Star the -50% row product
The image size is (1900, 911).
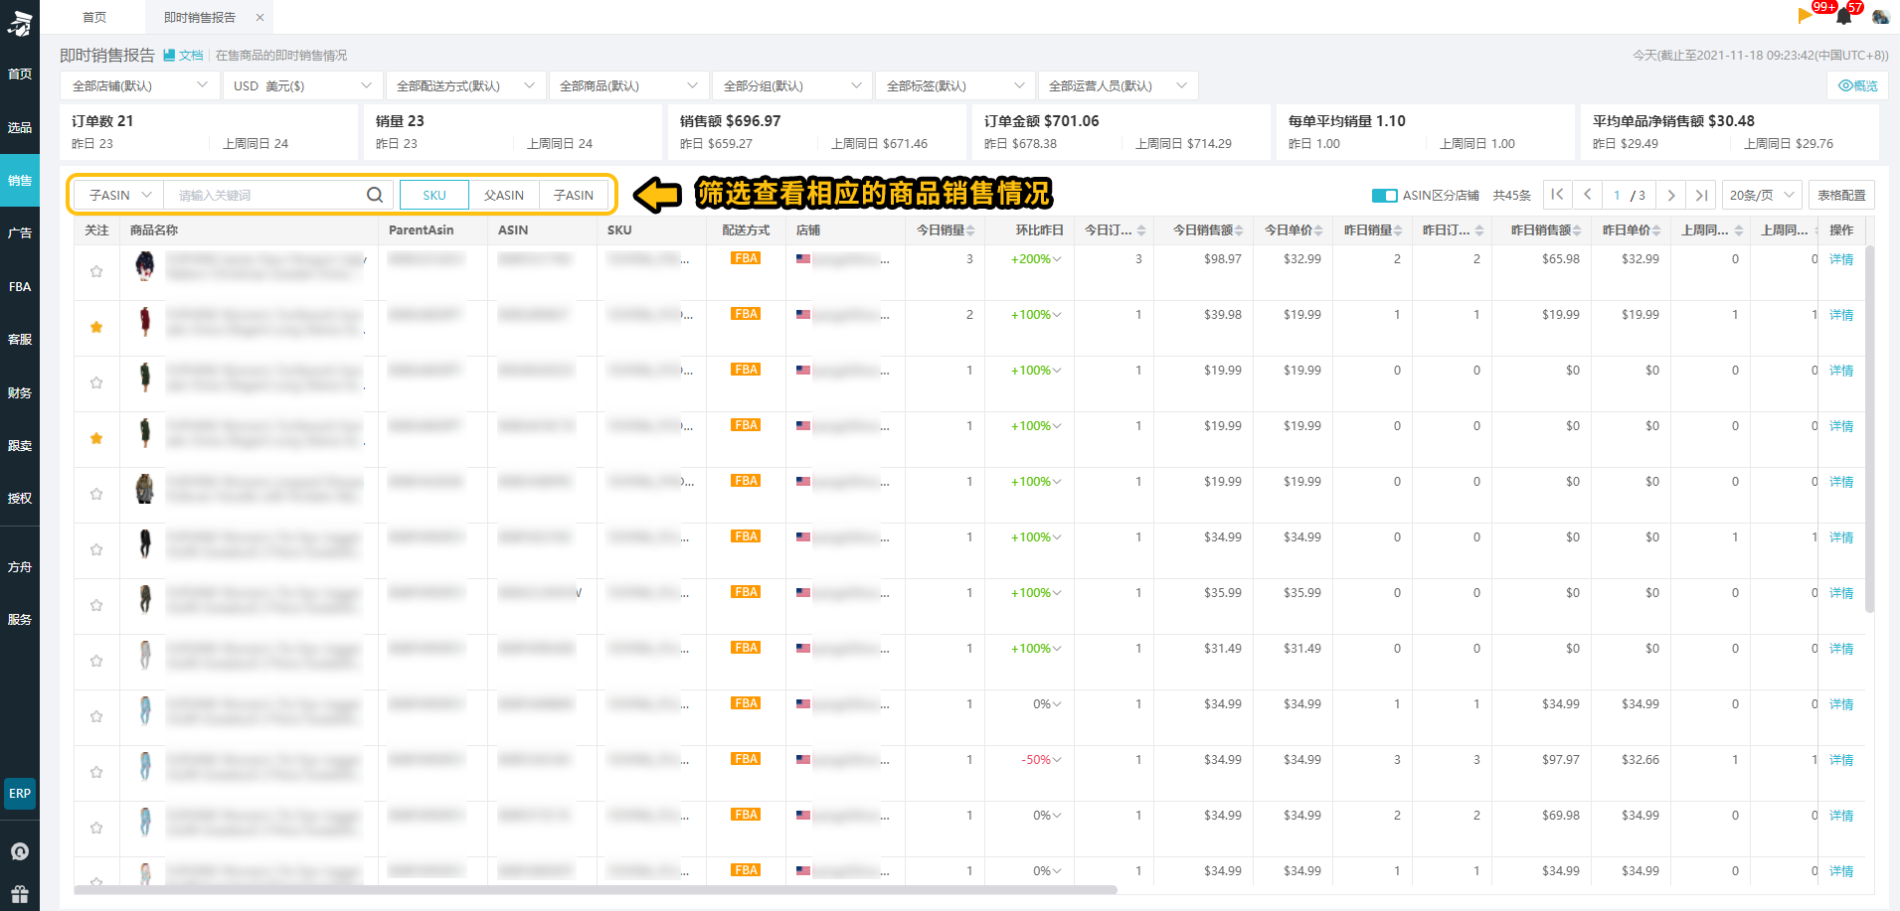96,772
